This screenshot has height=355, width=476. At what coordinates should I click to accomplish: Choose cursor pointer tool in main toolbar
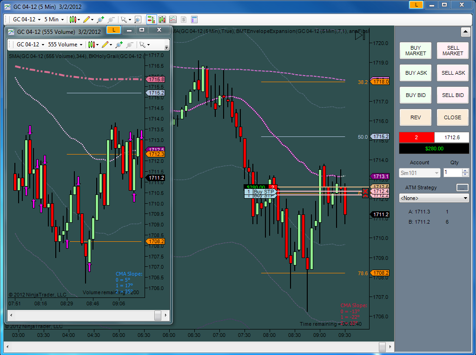pyautogui.click(x=126, y=19)
